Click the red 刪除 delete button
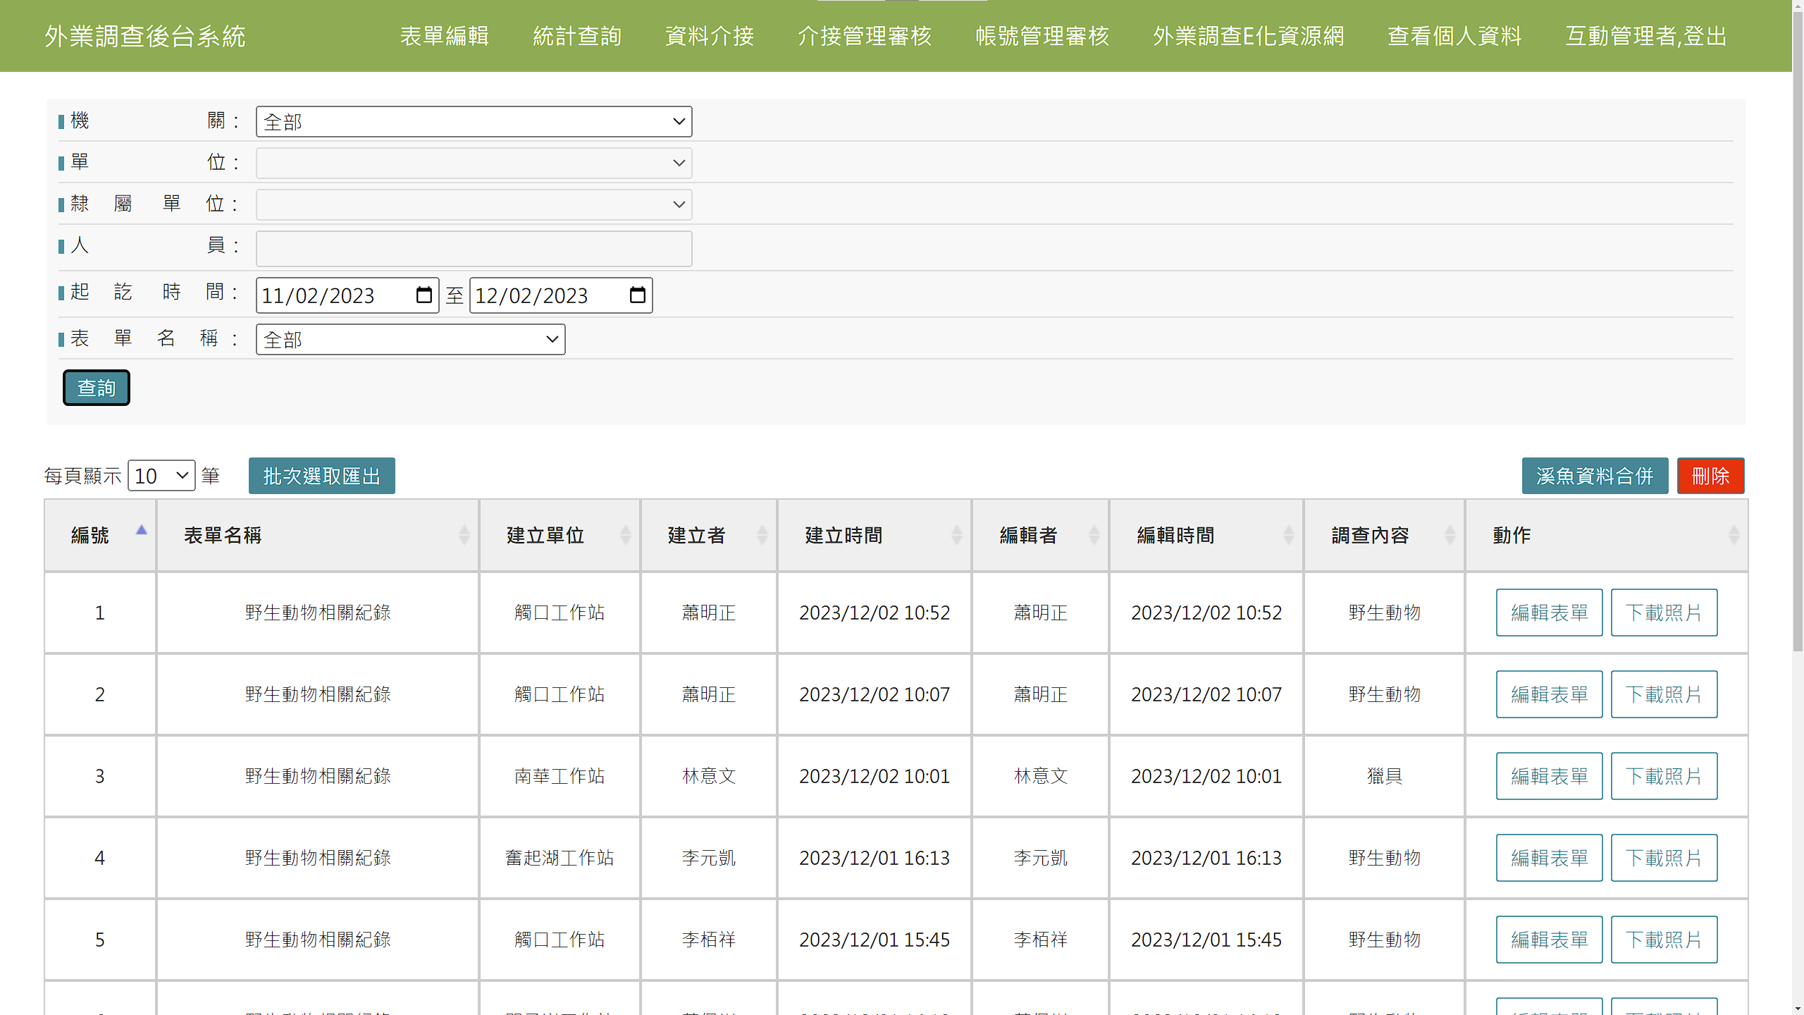The width and height of the screenshot is (1804, 1015). click(x=1711, y=476)
